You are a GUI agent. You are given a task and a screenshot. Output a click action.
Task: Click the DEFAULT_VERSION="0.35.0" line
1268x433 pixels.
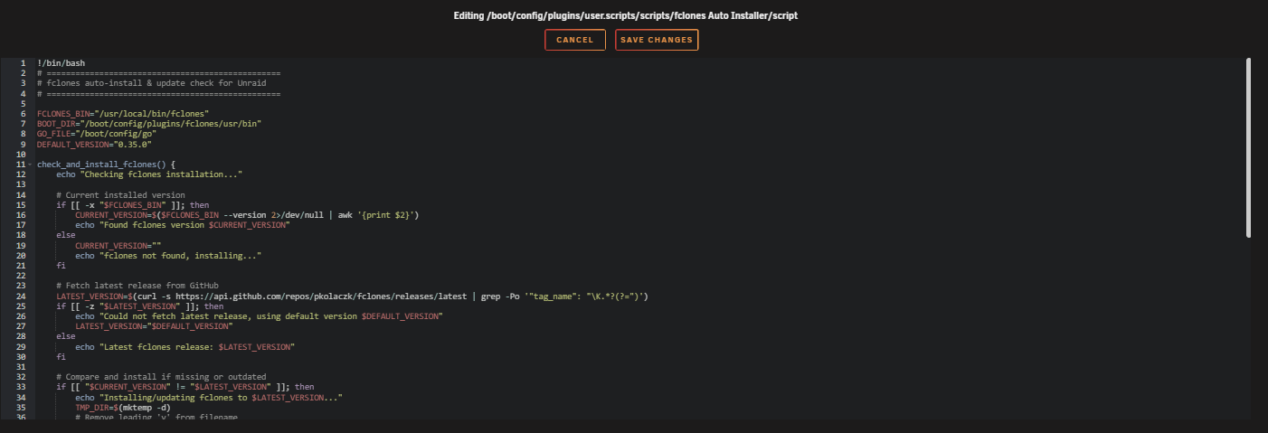(x=94, y=144)
